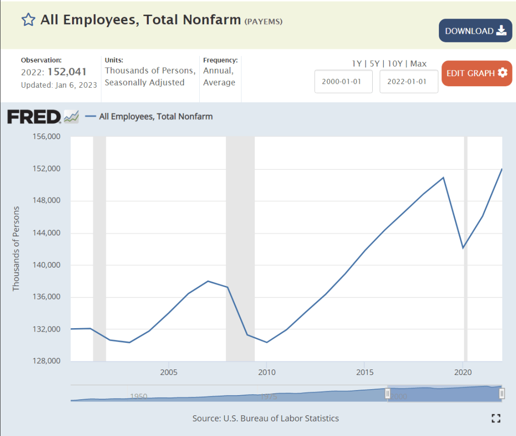The height and width of the screenshot is (436, 516).
Task: Select the 5Y date range
Action: pos(374,64)
